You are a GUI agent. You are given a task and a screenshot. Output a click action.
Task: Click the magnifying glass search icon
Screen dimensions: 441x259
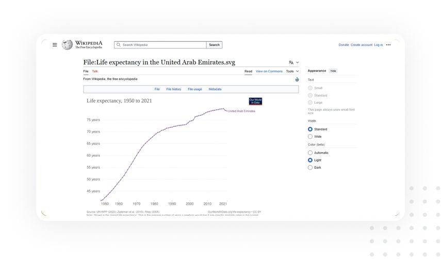[x=119, y=45]
